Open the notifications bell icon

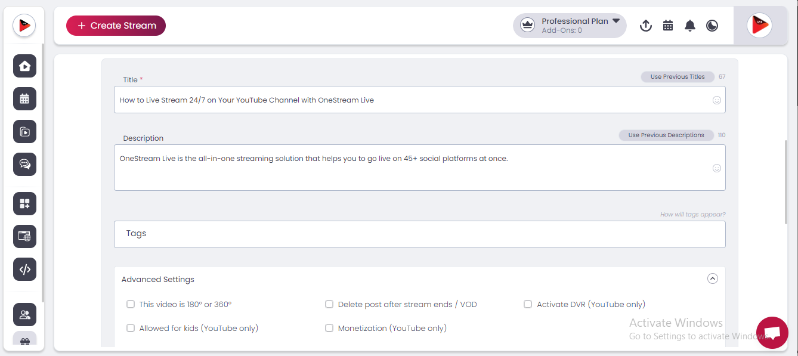click(690, 26)
